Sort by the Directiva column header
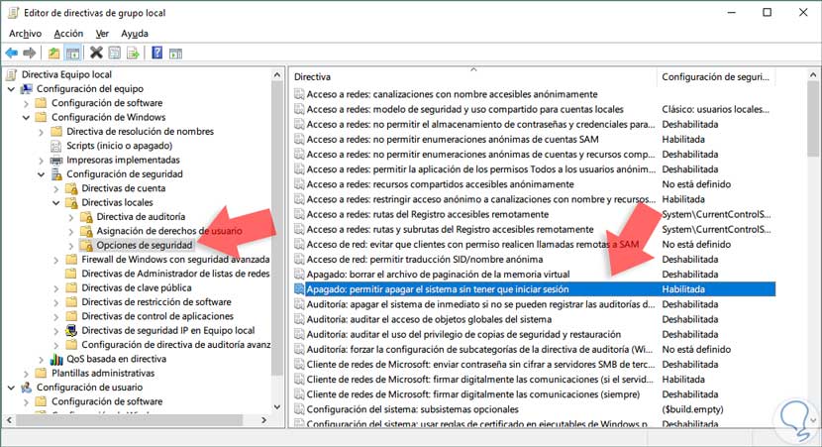 pyautogui.click(x=472, y=76)
